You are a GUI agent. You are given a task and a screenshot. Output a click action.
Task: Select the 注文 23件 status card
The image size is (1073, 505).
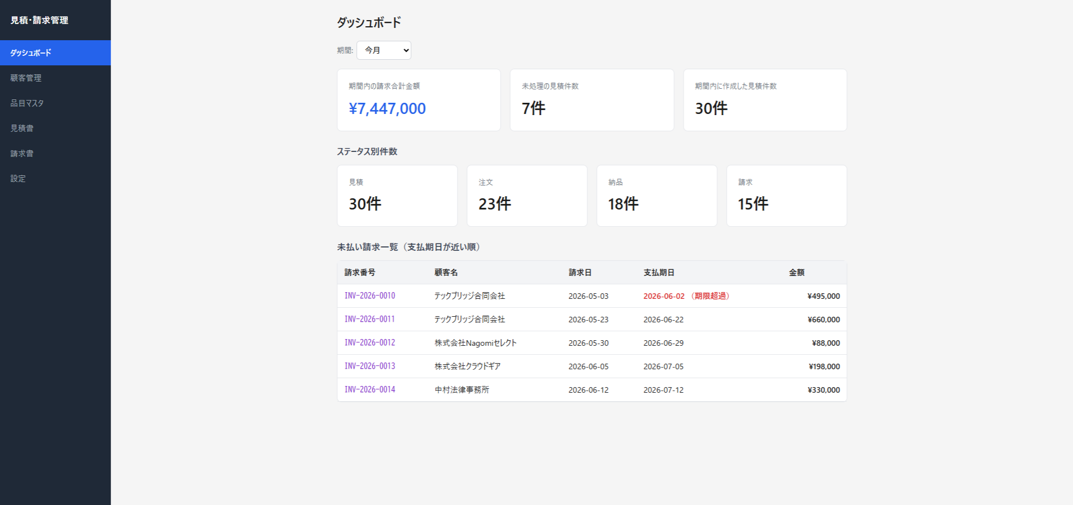coord(527,196)
